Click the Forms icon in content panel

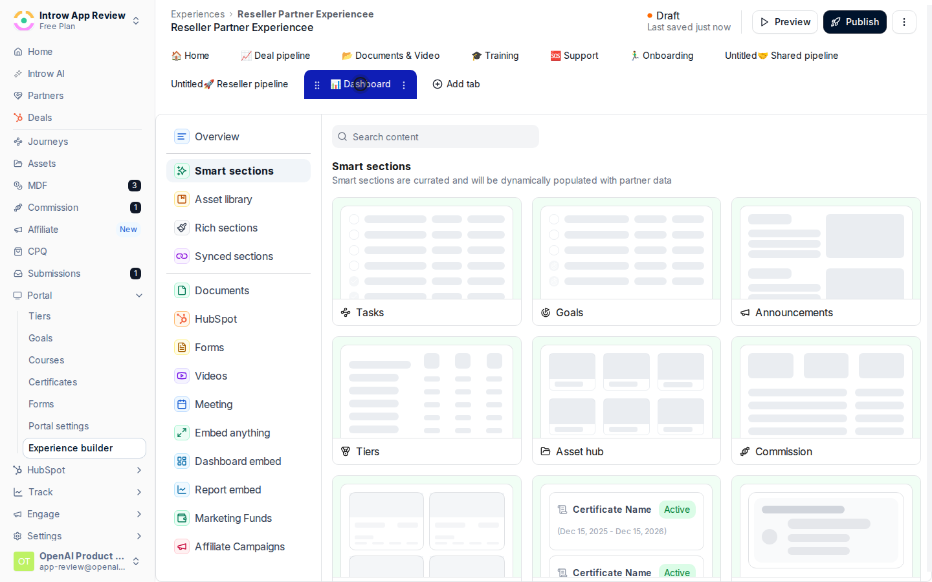tap(182, 347)
